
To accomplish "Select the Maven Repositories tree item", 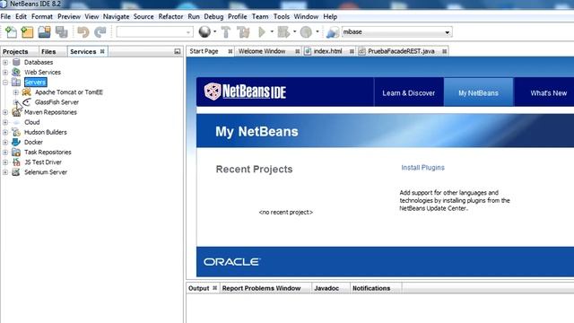I will click(x=50, y=112).
